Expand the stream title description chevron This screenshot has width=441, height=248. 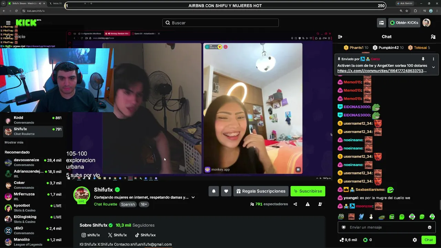pyautogui.click(x=193, y=197)
